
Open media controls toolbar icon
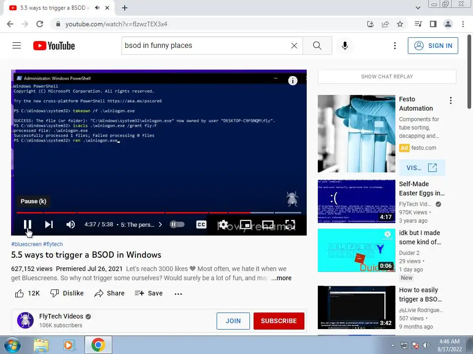[x=418, y=24]
